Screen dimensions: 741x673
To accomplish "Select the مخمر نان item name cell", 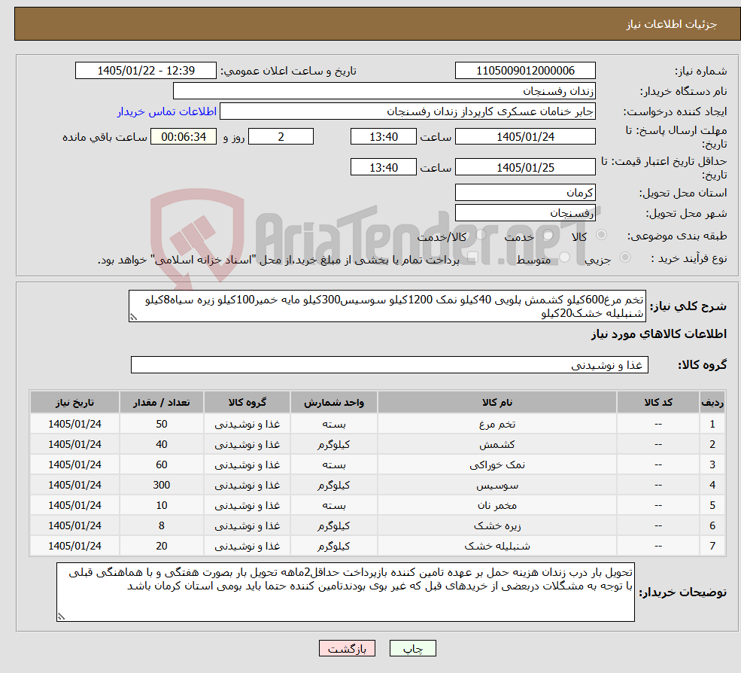I will (497, 506).
